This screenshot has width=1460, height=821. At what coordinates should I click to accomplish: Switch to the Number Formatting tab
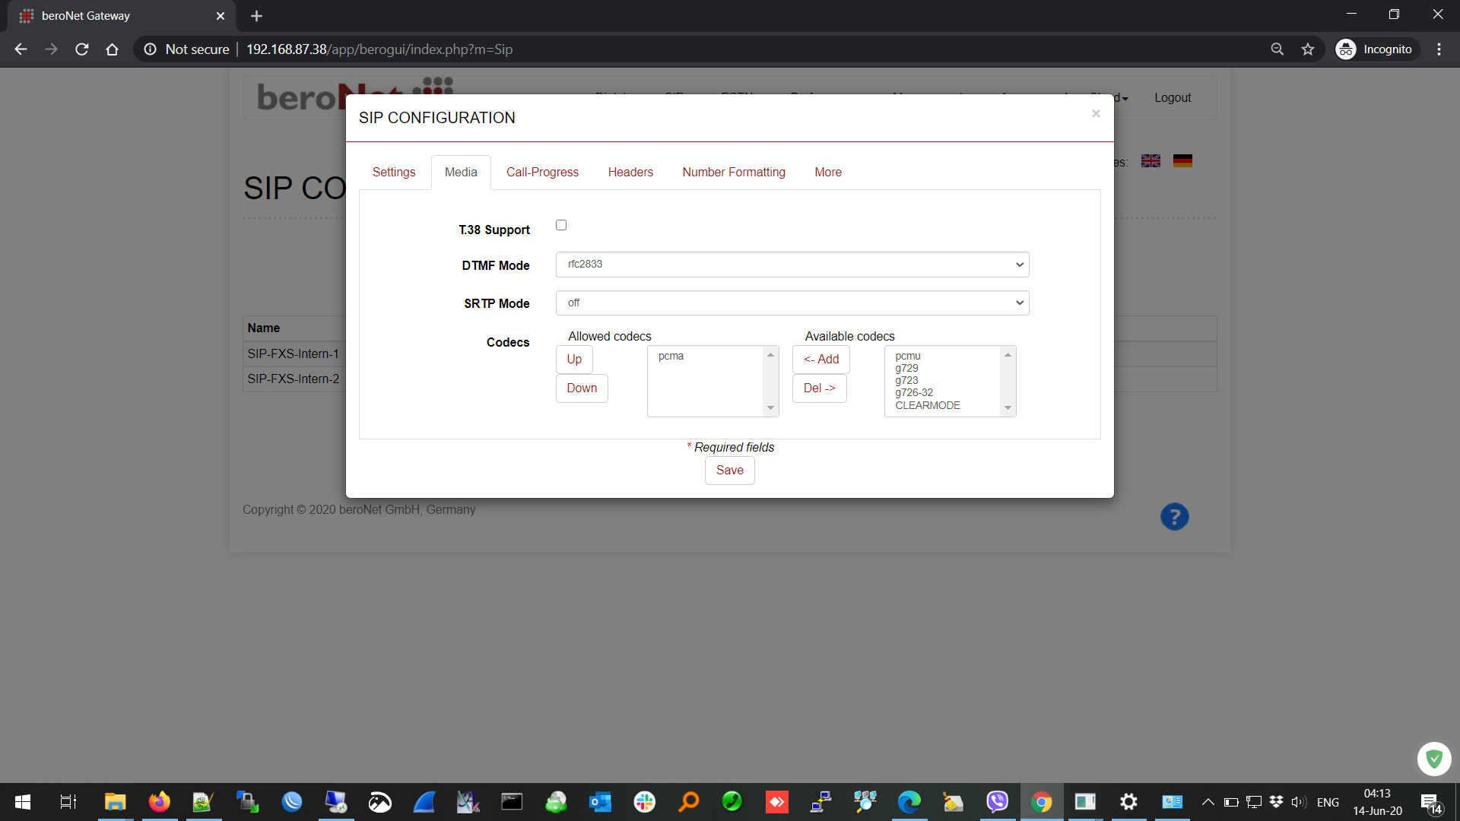click(733, 173)
